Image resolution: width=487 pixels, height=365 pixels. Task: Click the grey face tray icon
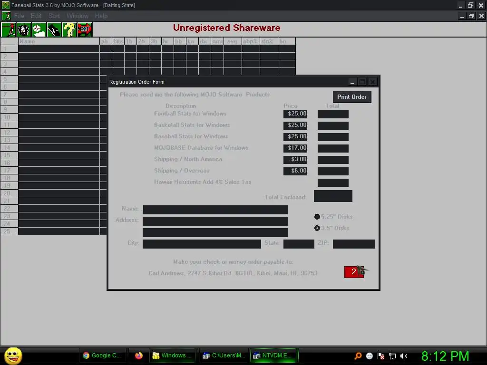point(369,356)
